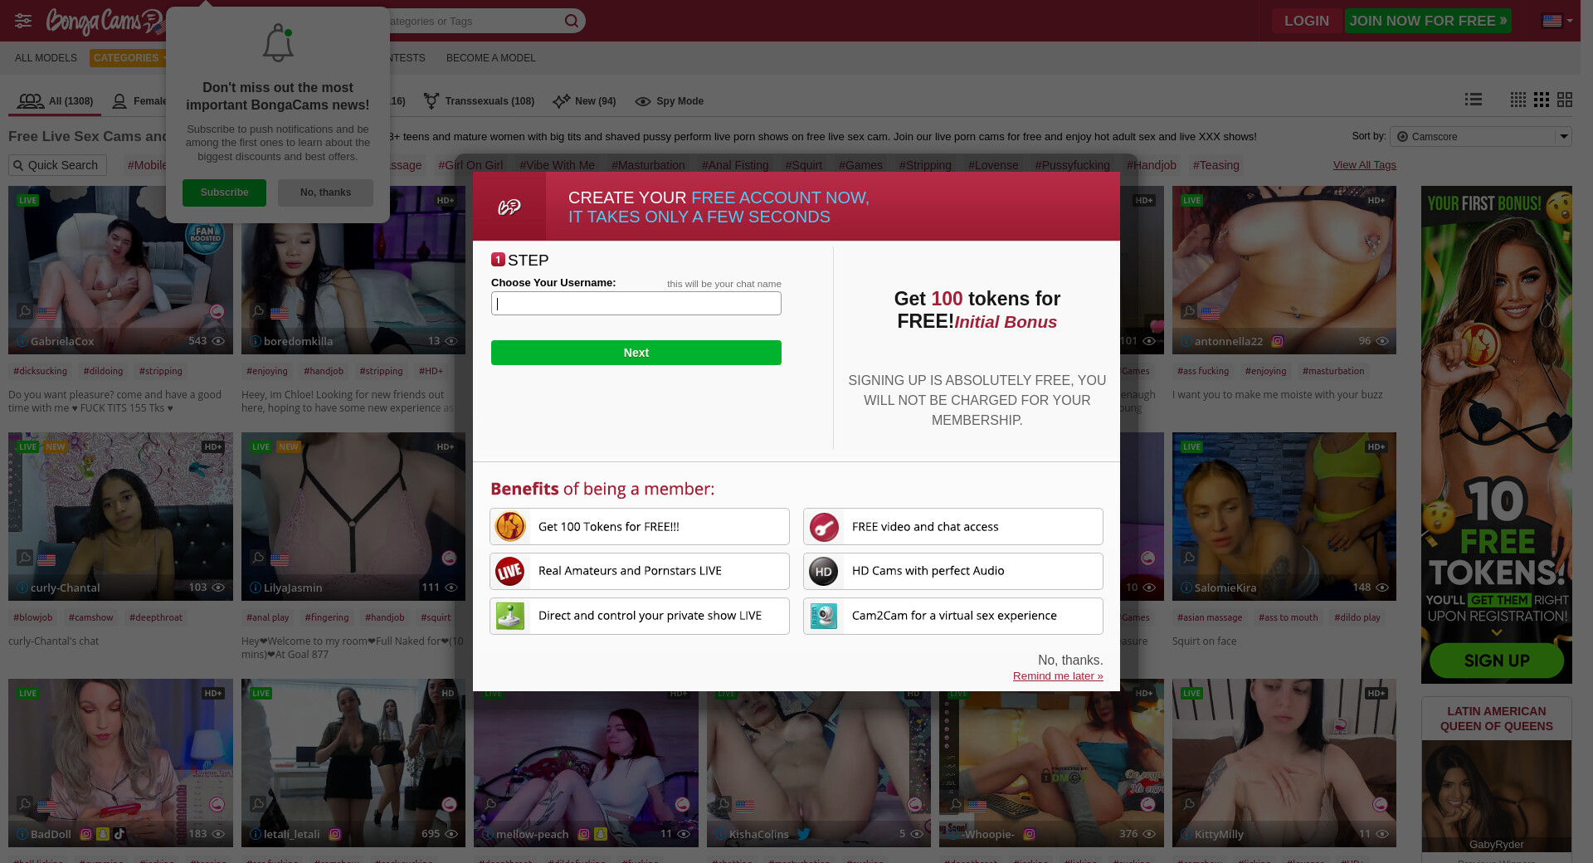
Task: Click HD Cams with perfect Audio benefit
Action: coord(953,571)
